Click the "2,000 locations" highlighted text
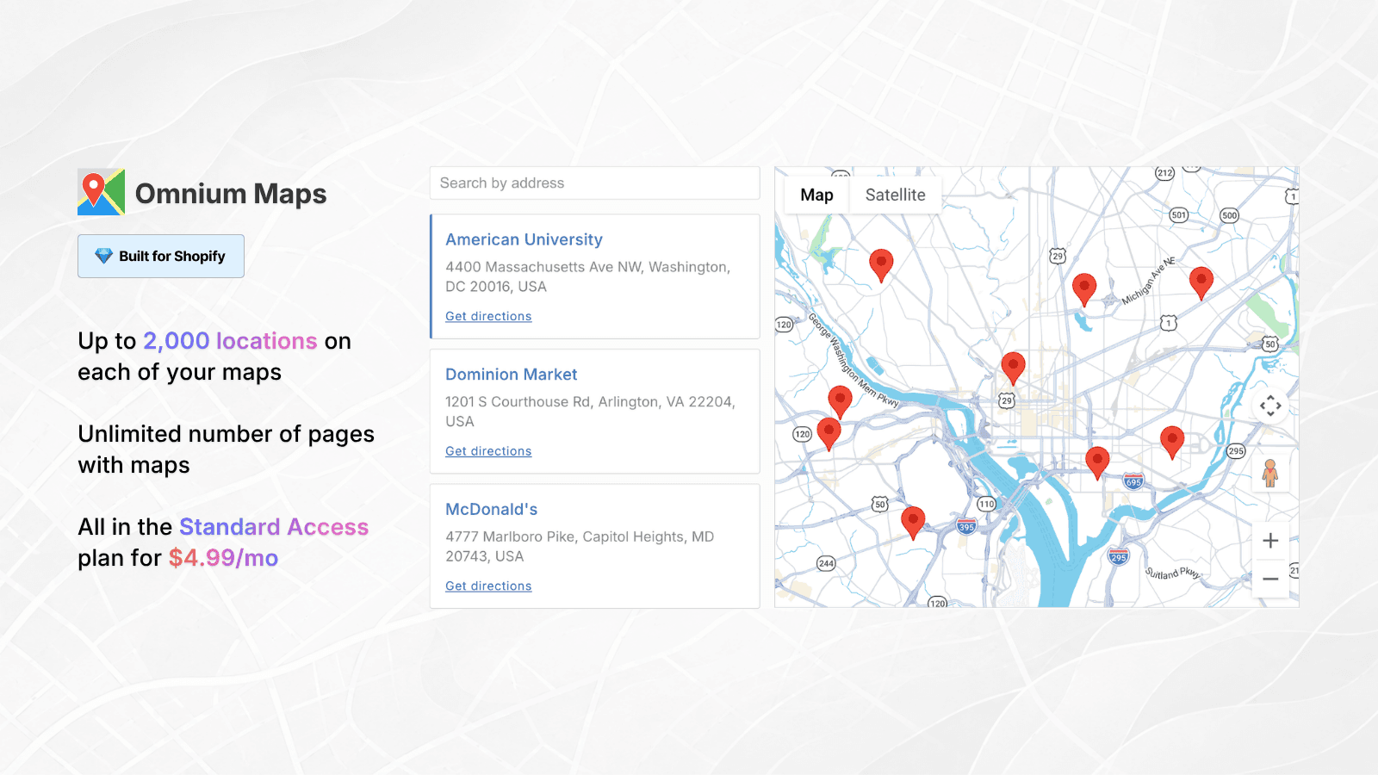 pos(230,341)
